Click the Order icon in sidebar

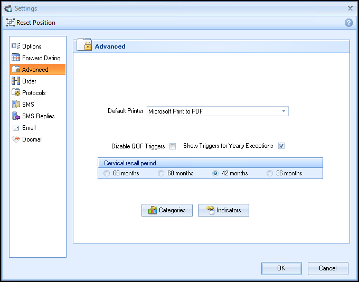[16, 81]
